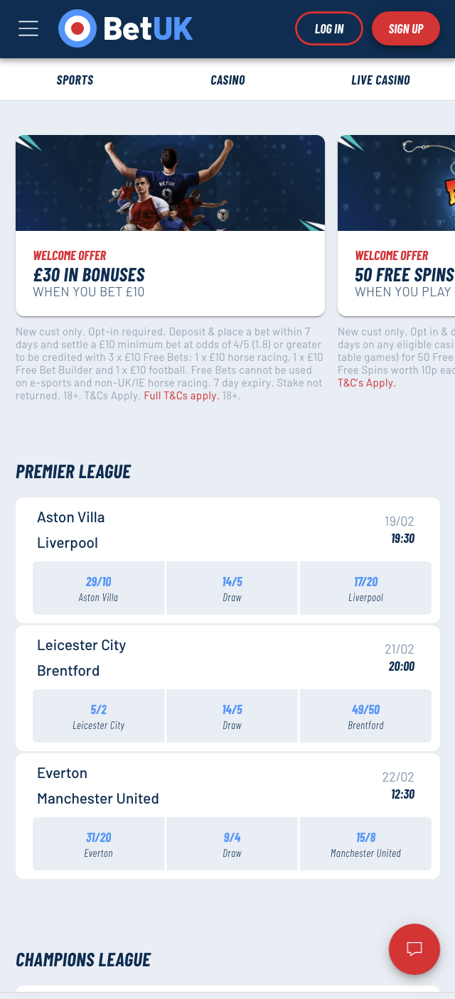Select Draw odds for Aston Villa v Liverpool

[232, 588]
